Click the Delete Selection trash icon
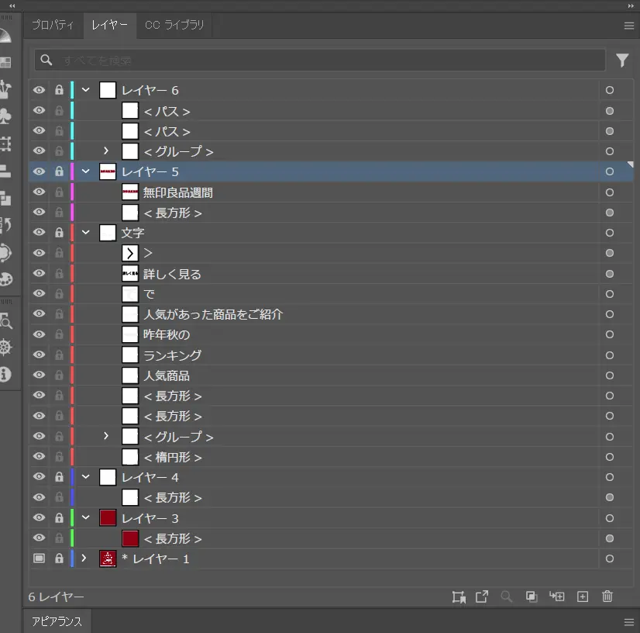 pos(607,597)
